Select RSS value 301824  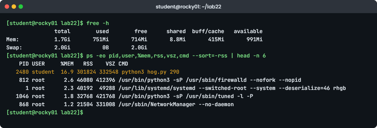pyautogui.click(x=86, y=72)
